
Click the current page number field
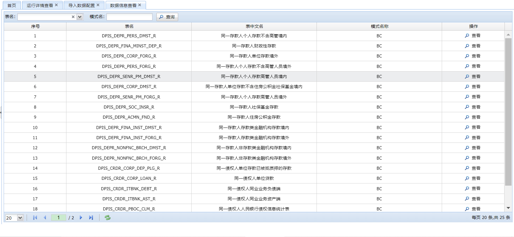click(58, 218)
